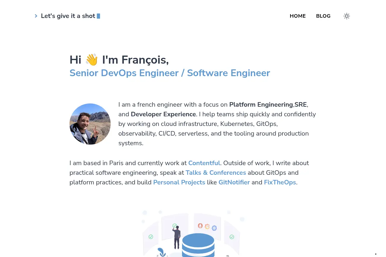Toggle the light/dark theme sun icon

[x=346, y=16]
